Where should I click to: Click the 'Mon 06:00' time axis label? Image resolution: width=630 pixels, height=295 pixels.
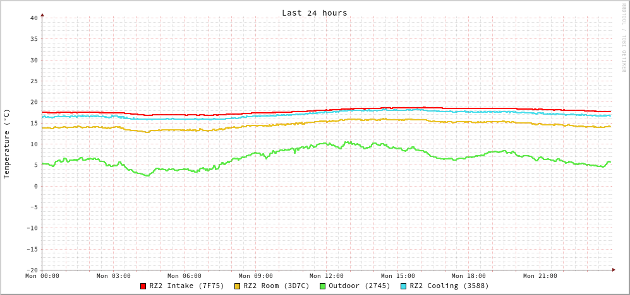[x=185, y=275]
